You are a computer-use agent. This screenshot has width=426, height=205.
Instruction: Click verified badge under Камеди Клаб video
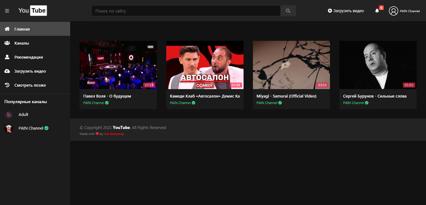pos(193,103)
